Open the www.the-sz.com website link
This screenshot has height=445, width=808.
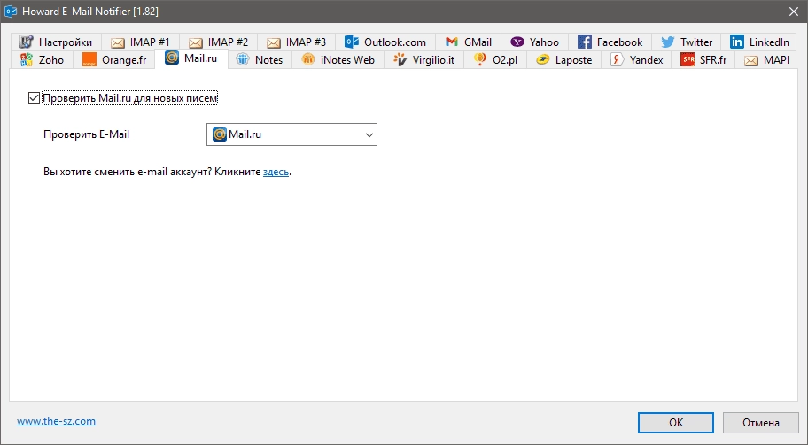[x=56, y=421]
